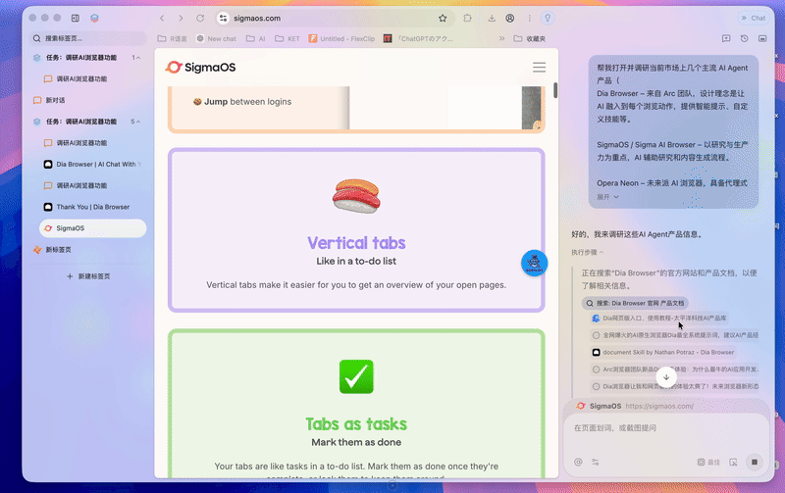Click the blue floating robot badge
This screenshot has width=785, height=493.
534,263
